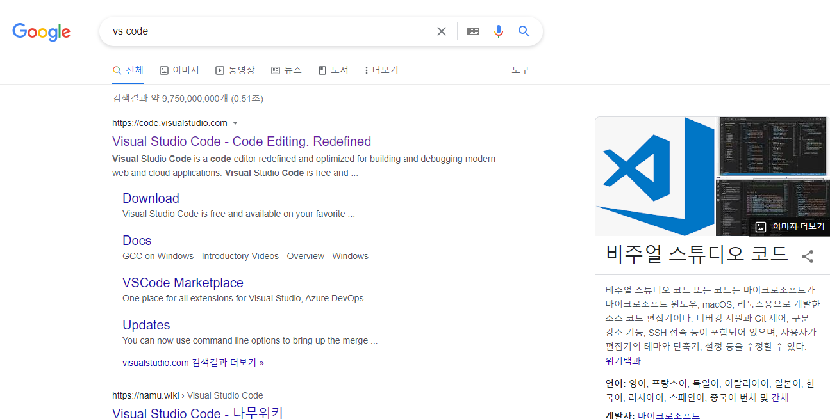
Task: Open the Download sitelink
Action: coord(151,198)
